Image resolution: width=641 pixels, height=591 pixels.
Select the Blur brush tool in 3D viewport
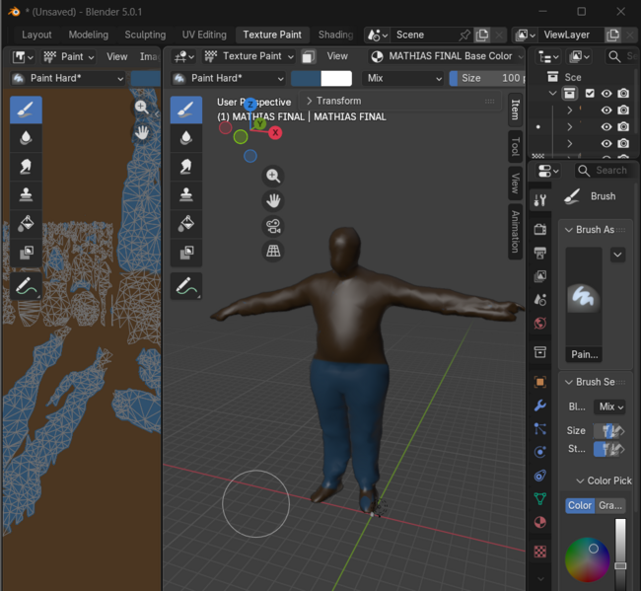[186, 138]
